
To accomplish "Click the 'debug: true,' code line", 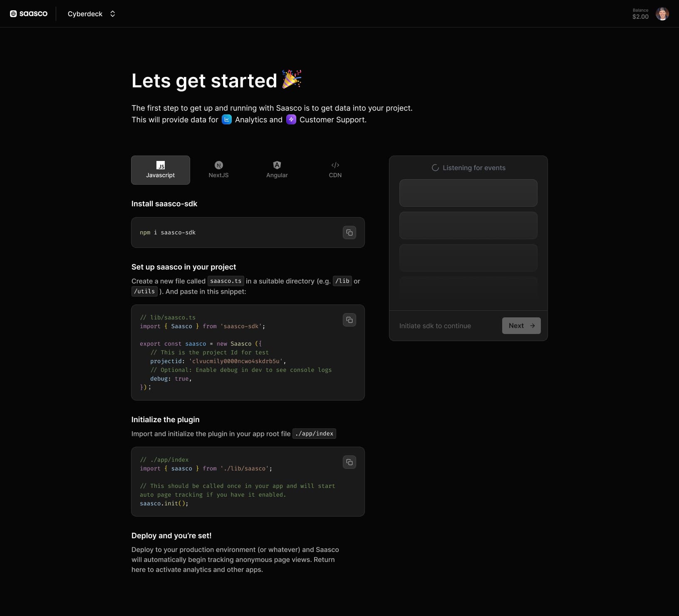I will pos(171,379).
